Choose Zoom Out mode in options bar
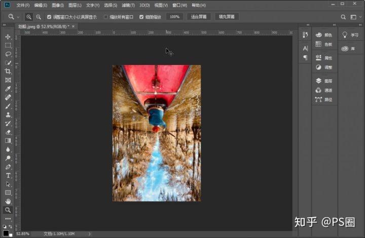Screen dimensions: 365x238 point(39,17)
